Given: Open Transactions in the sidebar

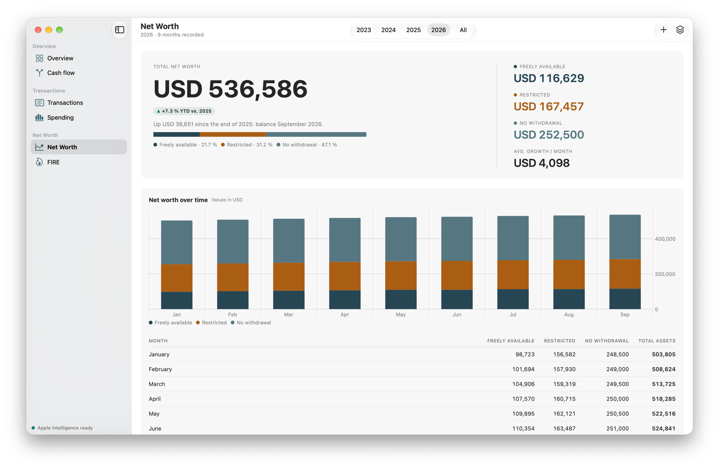Looking at the screenshot, I should click(x=79, y=103).
